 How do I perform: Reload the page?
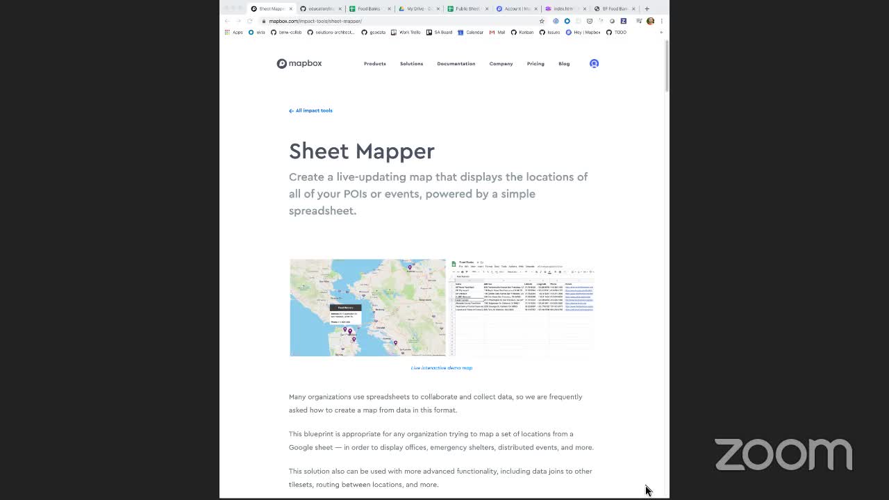pos(249,21)
